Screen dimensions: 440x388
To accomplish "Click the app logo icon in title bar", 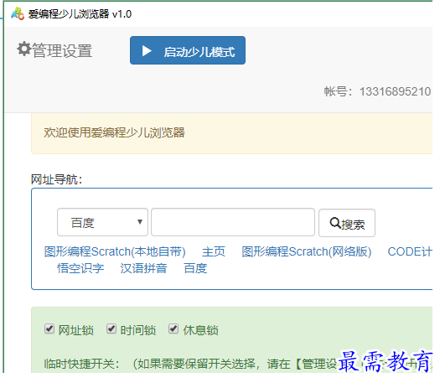I will click(18, 13).
